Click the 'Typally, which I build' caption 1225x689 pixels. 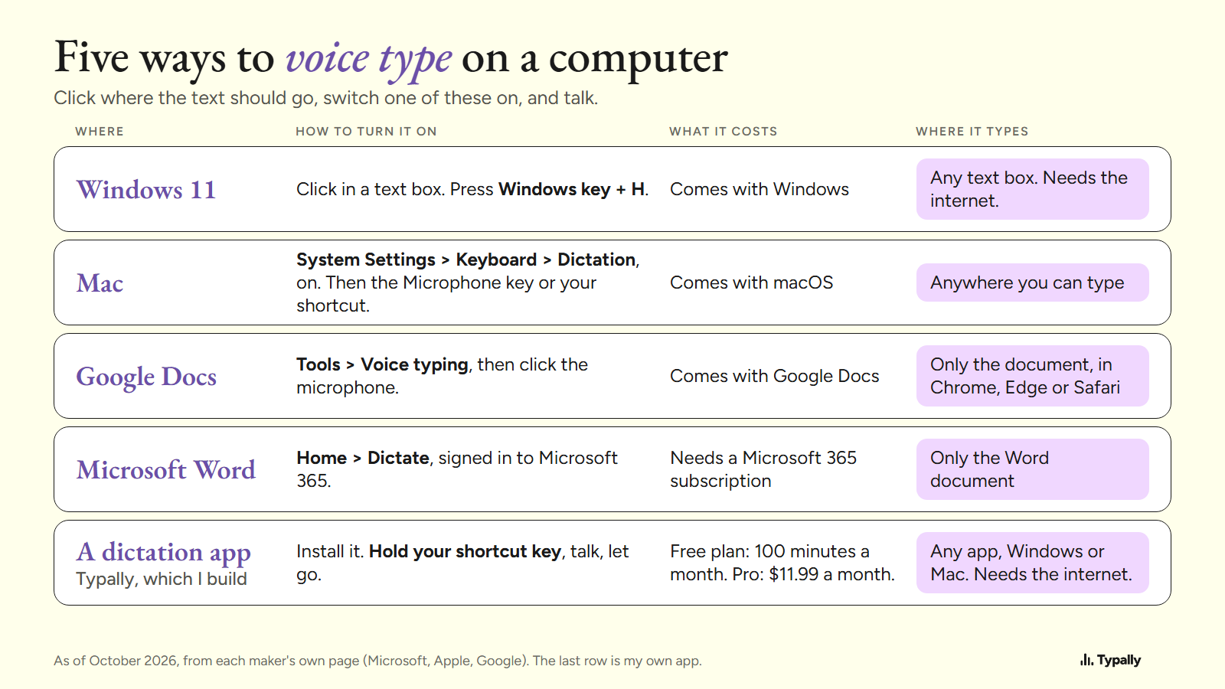pos(162,579)
